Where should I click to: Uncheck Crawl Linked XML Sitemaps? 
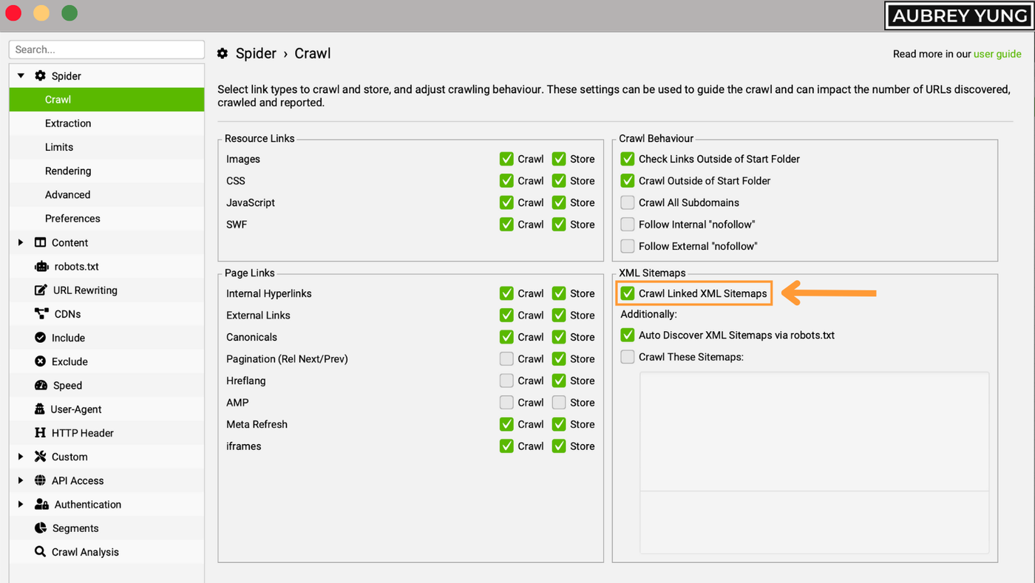point(627,293)
